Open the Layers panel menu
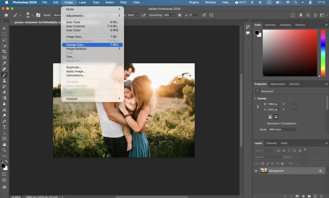This screenshot has height=198, width=329. pos(326,143)
